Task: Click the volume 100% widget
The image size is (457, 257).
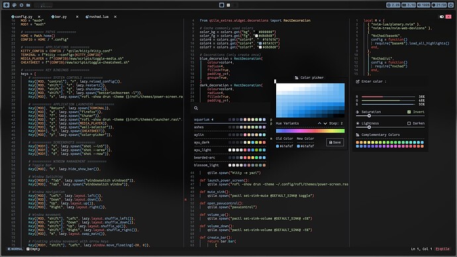Action: 424,5
